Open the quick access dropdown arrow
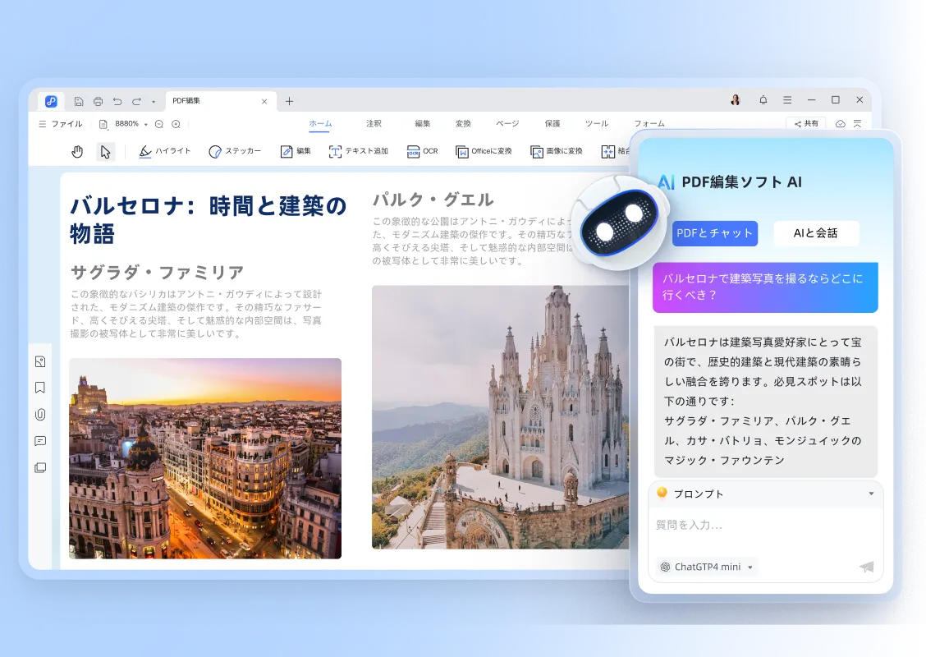 pyautogui.click(x=154, y=102)
